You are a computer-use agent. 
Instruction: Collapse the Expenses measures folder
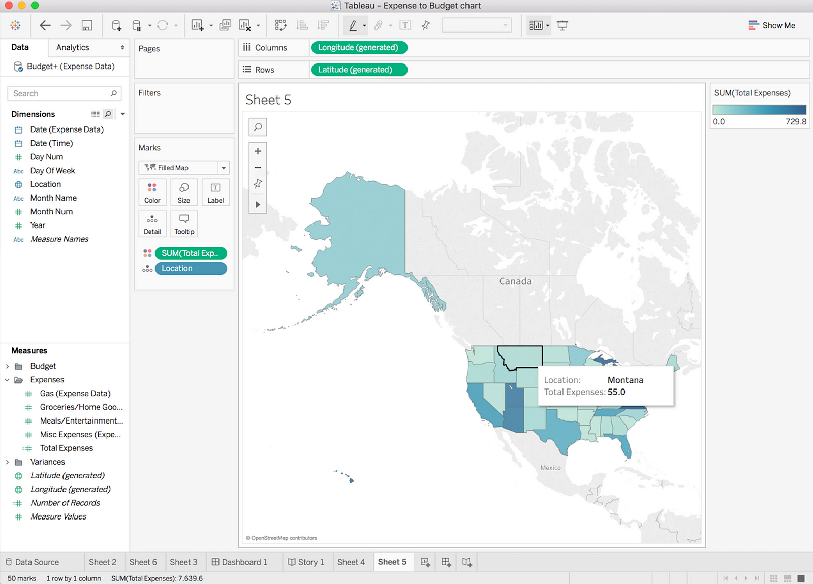[x=7, y=380]
